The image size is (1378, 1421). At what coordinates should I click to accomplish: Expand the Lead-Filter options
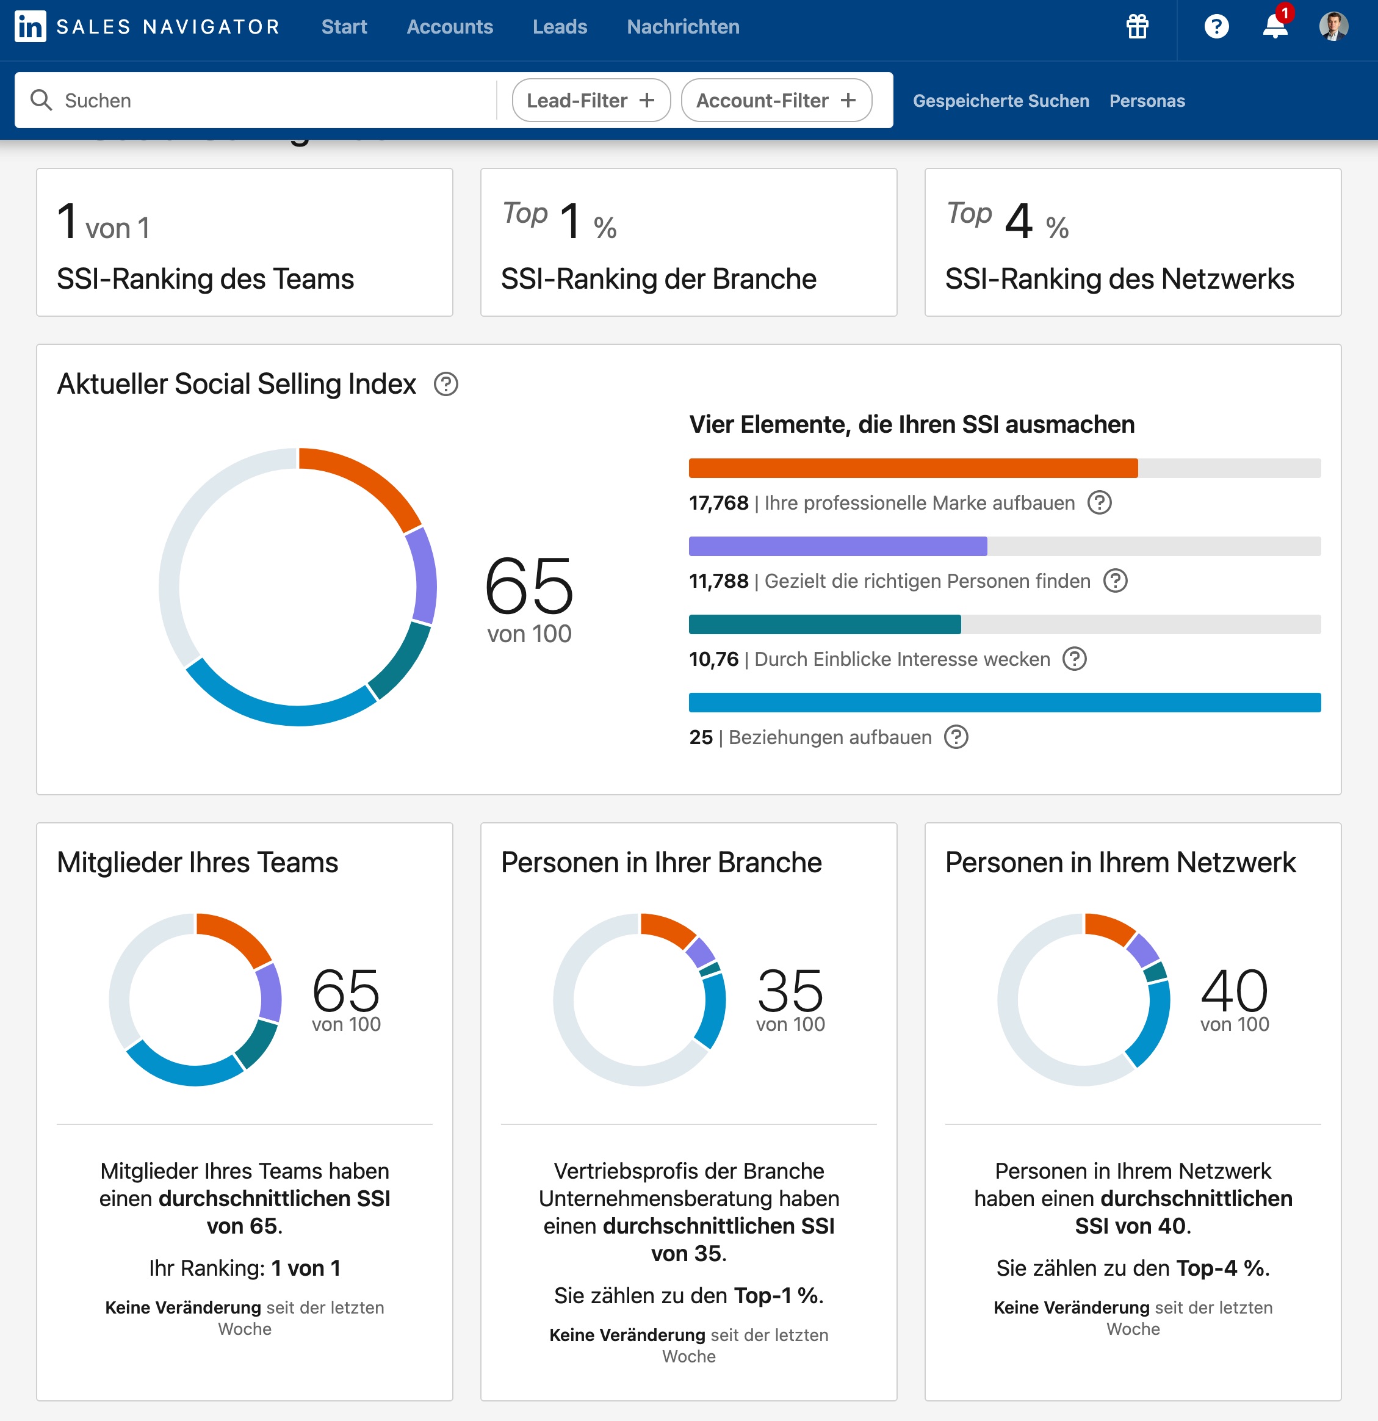[591, 100]
